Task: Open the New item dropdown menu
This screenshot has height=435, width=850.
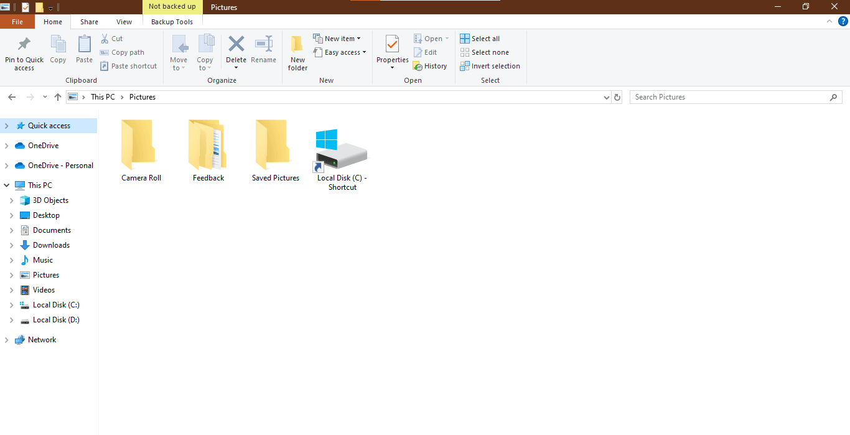Action: (338, 38)
